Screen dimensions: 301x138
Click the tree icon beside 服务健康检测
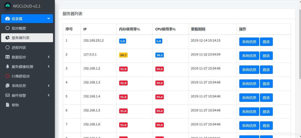[x=7, y=67]
